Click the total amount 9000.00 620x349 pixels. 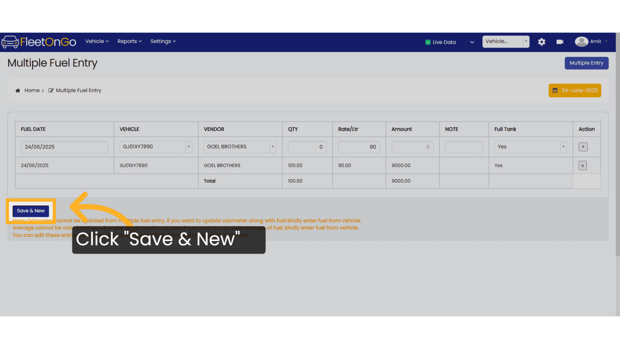(x=401, y=181)
